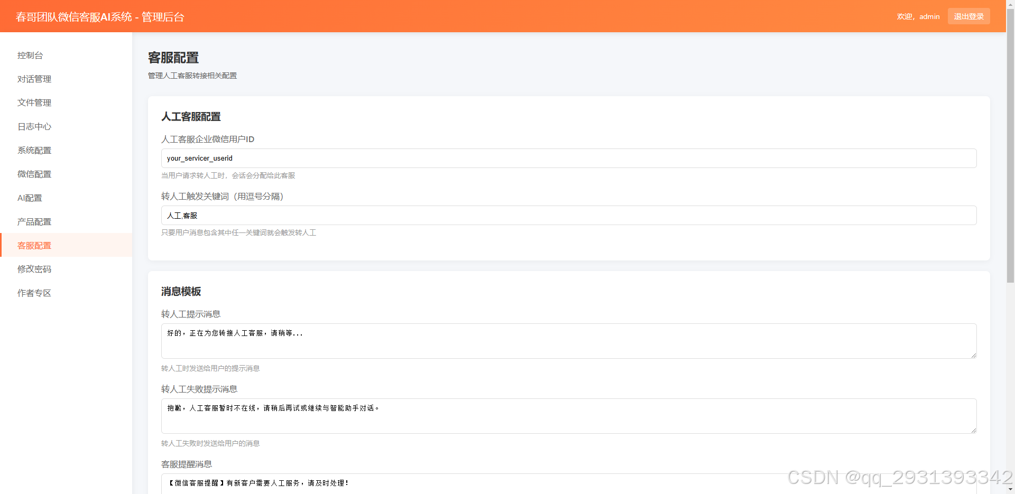
Task: Open 日志中心 menu item
Action: (x=66, y=126)
